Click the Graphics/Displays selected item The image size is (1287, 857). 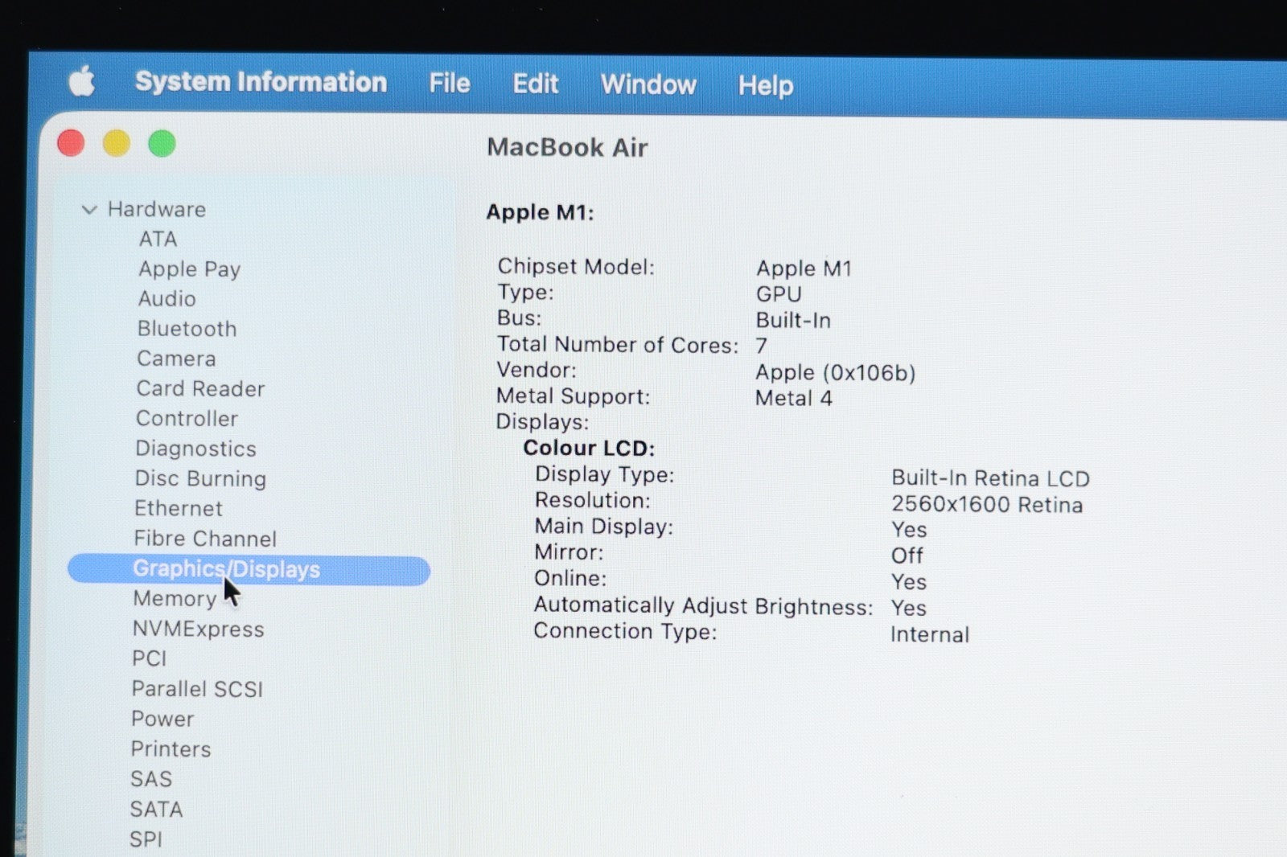(226, 569)
